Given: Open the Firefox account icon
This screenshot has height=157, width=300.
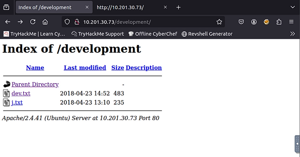Looking at the screenshot, I should point(254,22).
